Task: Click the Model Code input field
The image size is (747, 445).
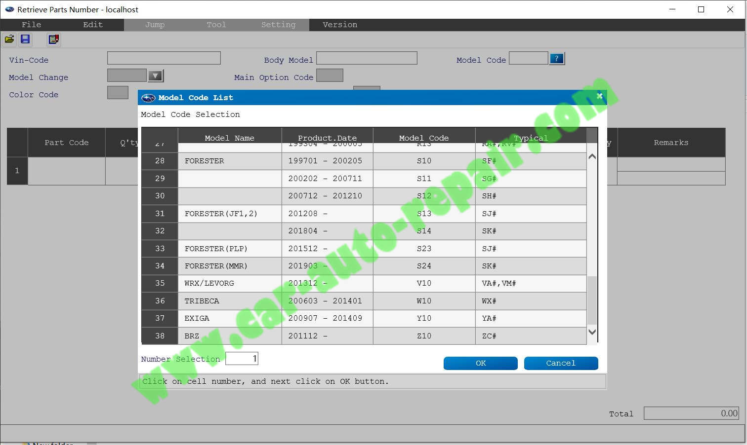Action: click(x=529, y=58)
